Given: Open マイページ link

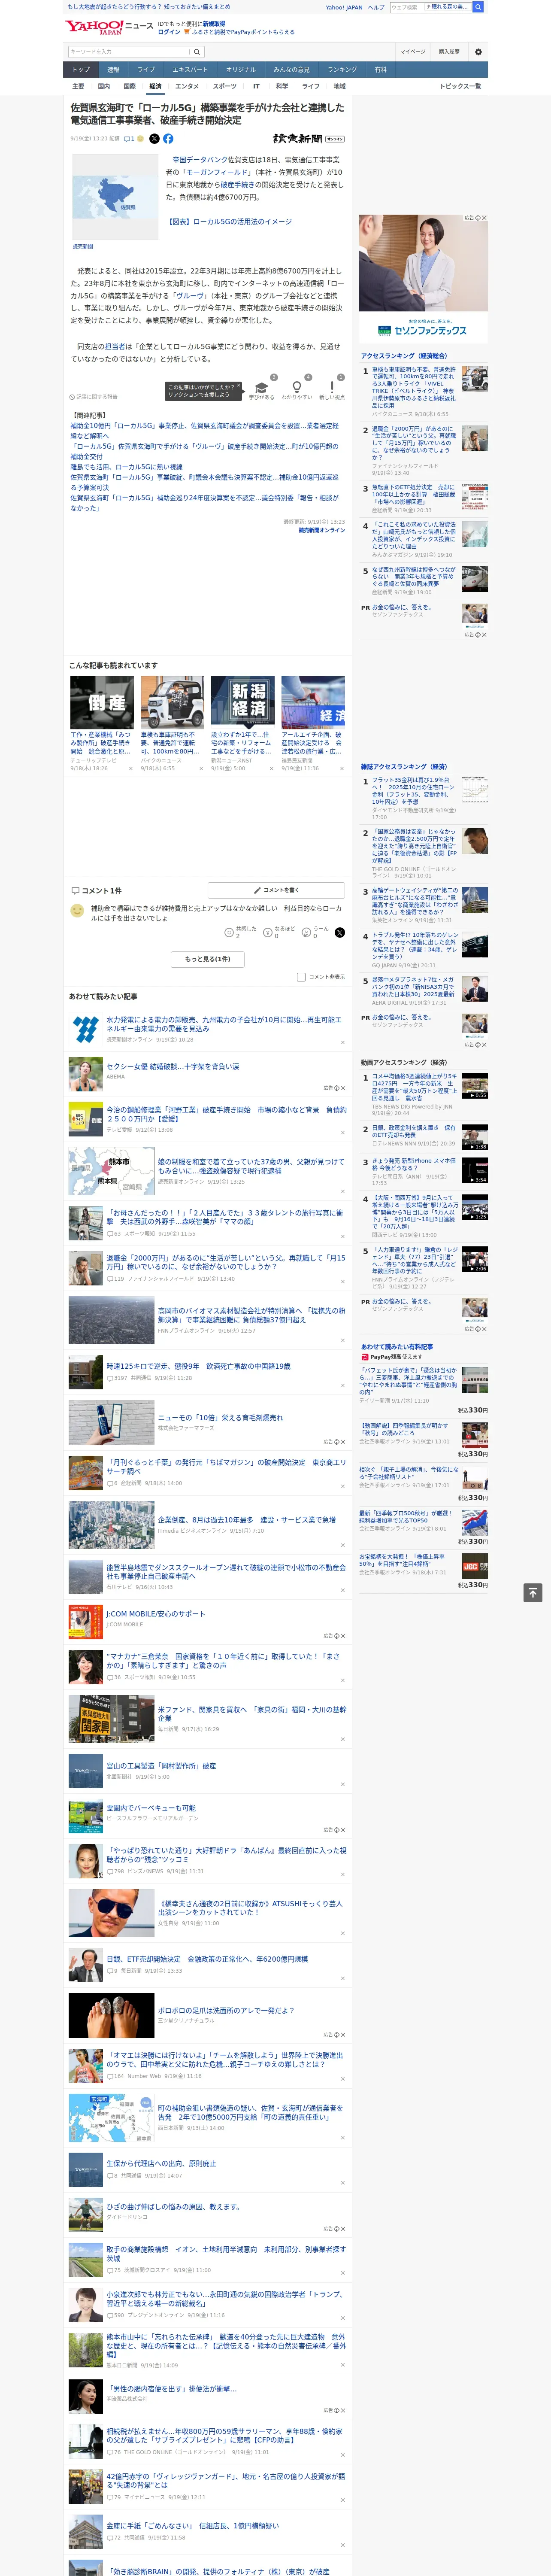Looking at the screenshot, I should pyautogui.click(x=413, y=52).
